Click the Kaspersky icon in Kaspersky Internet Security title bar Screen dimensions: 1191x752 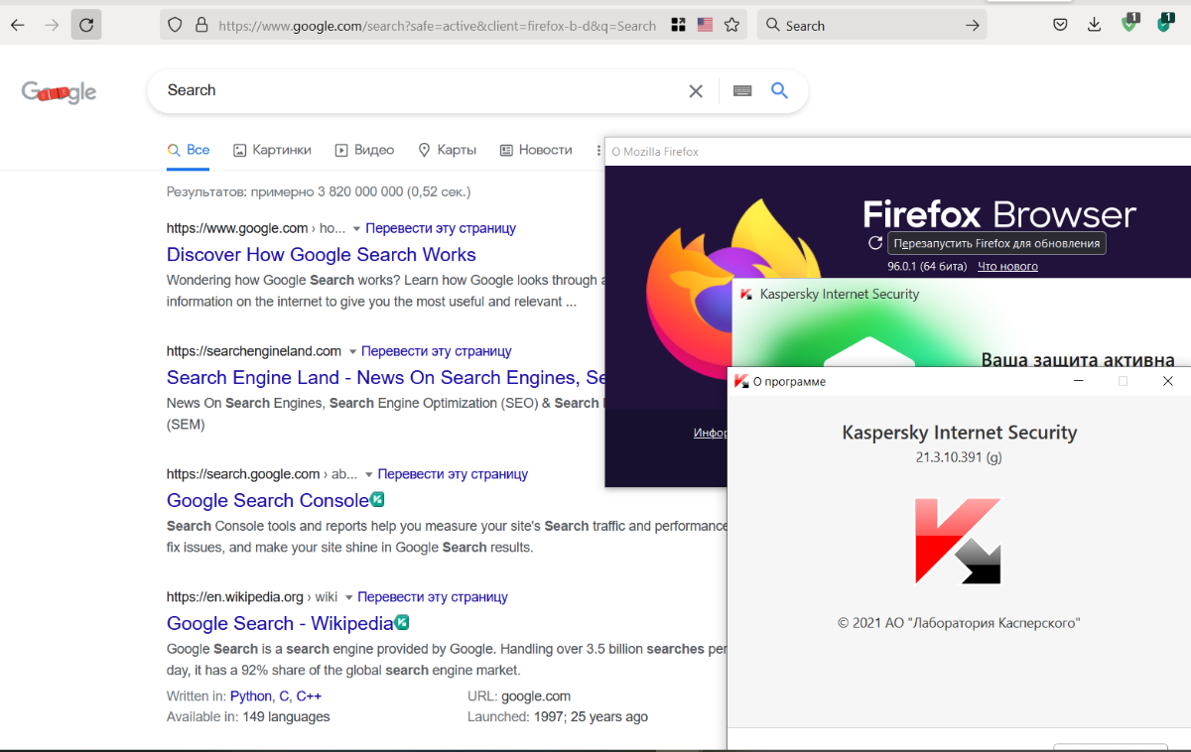(x=745, y=294)
